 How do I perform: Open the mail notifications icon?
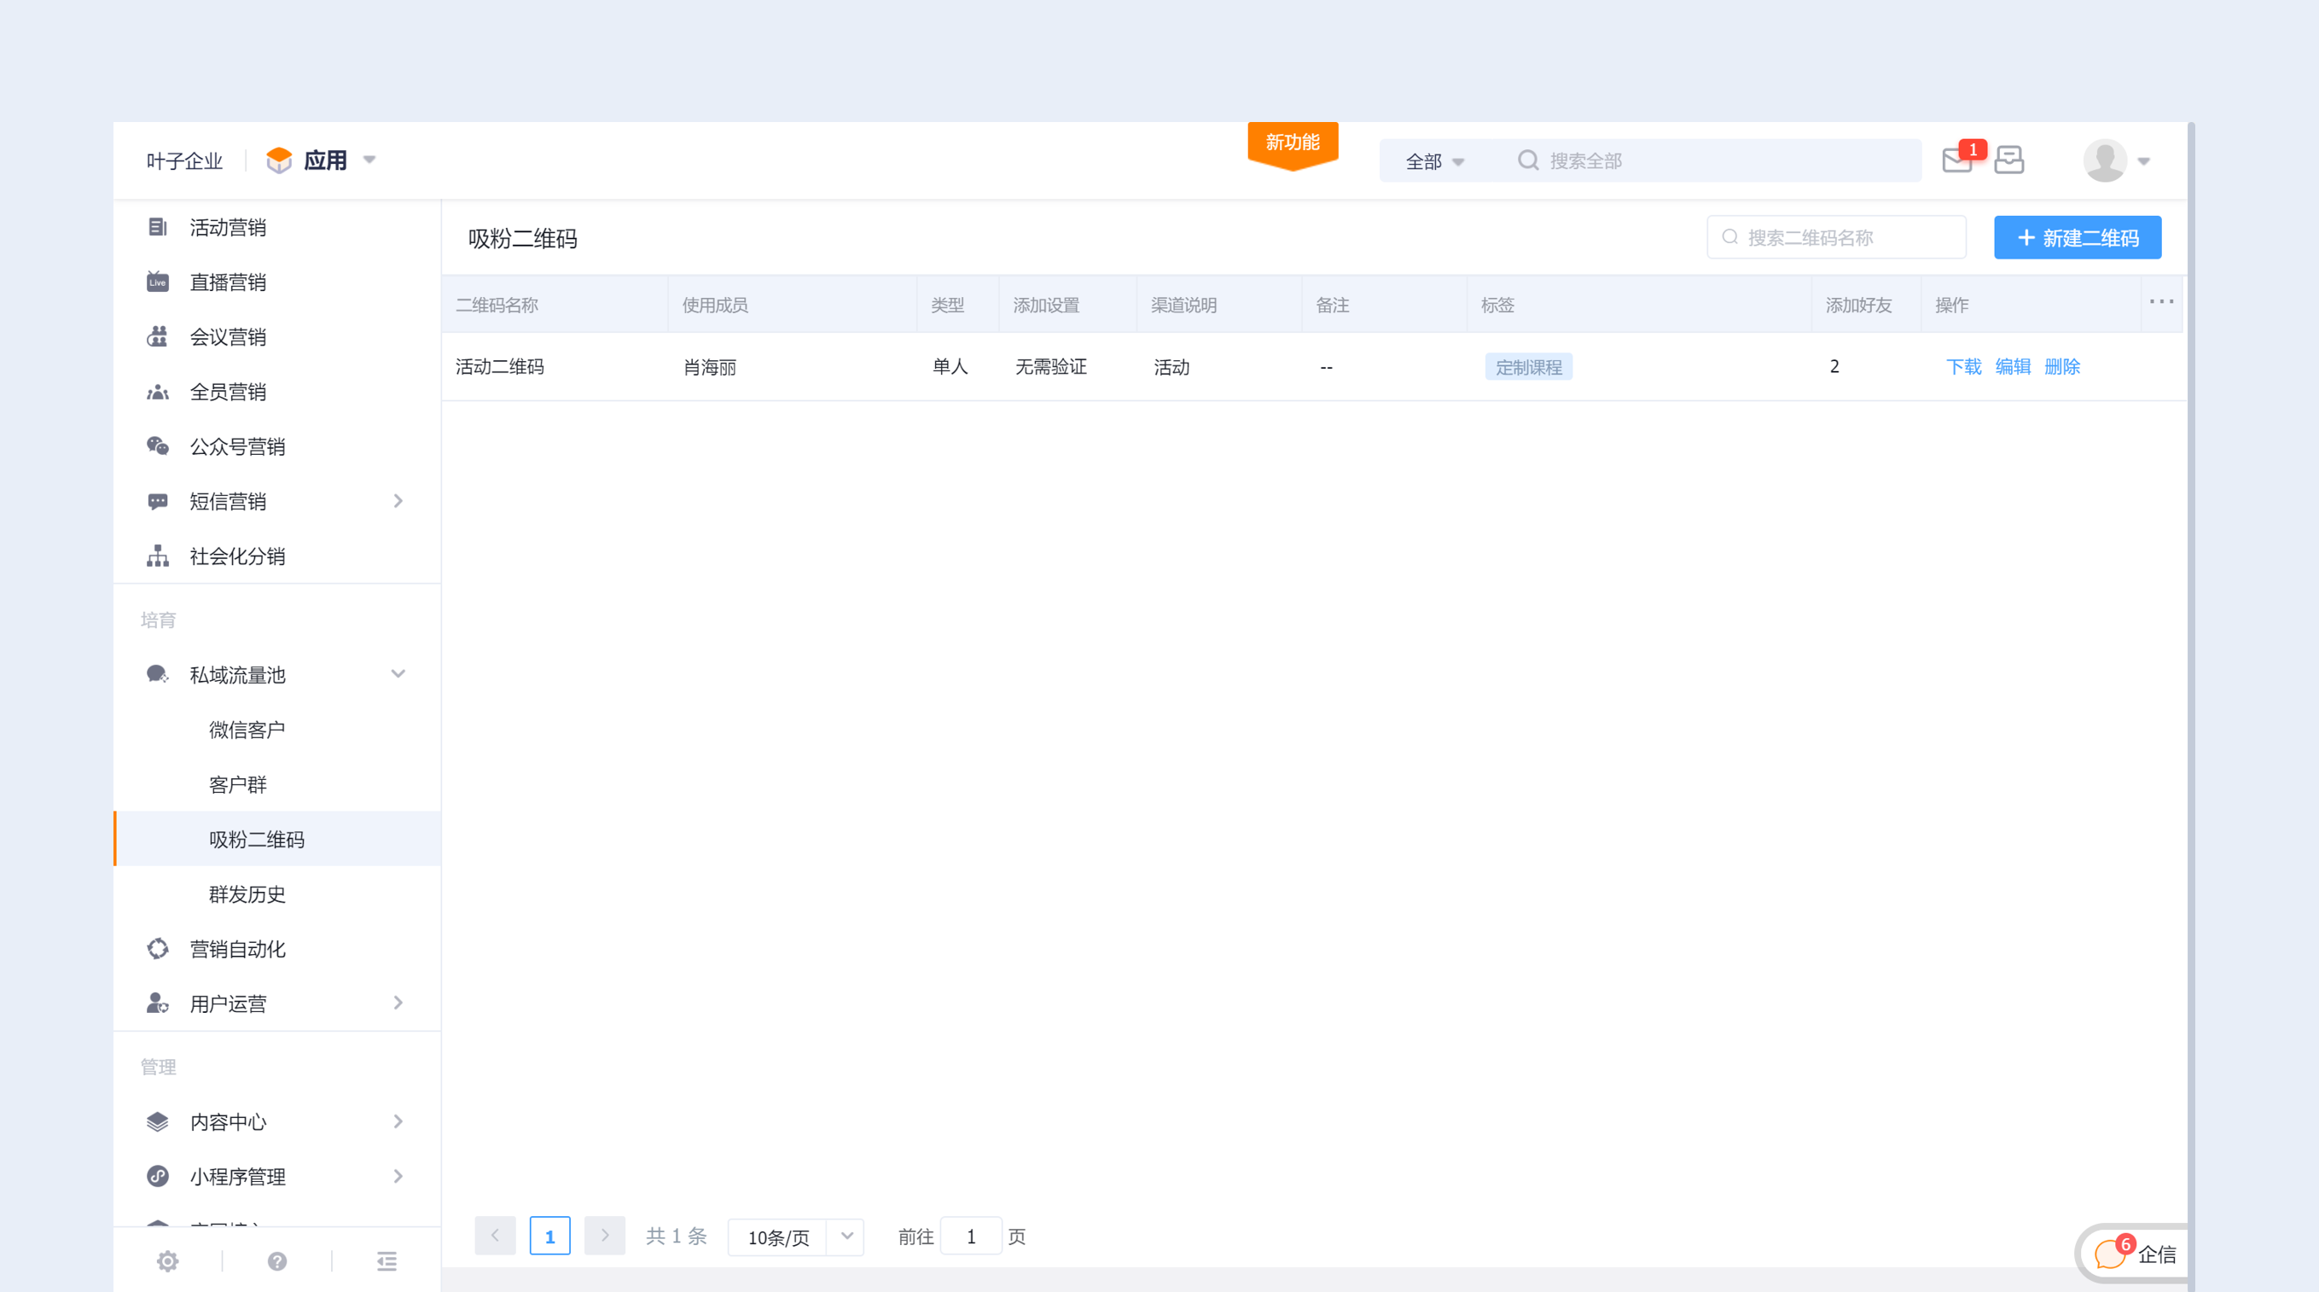click(1958, 160)
